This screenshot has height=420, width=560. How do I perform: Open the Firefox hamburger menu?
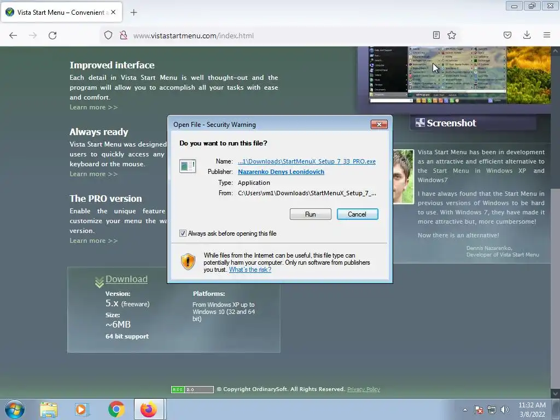click(547, 35)
